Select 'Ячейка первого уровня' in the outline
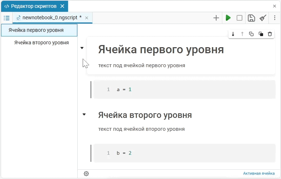281x179 pixels. pyautogui.click(x=39, y=30)
